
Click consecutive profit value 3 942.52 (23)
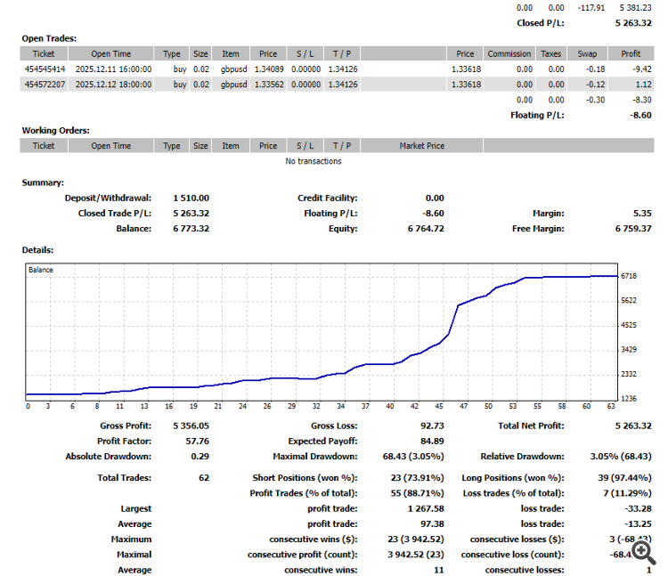416,555
